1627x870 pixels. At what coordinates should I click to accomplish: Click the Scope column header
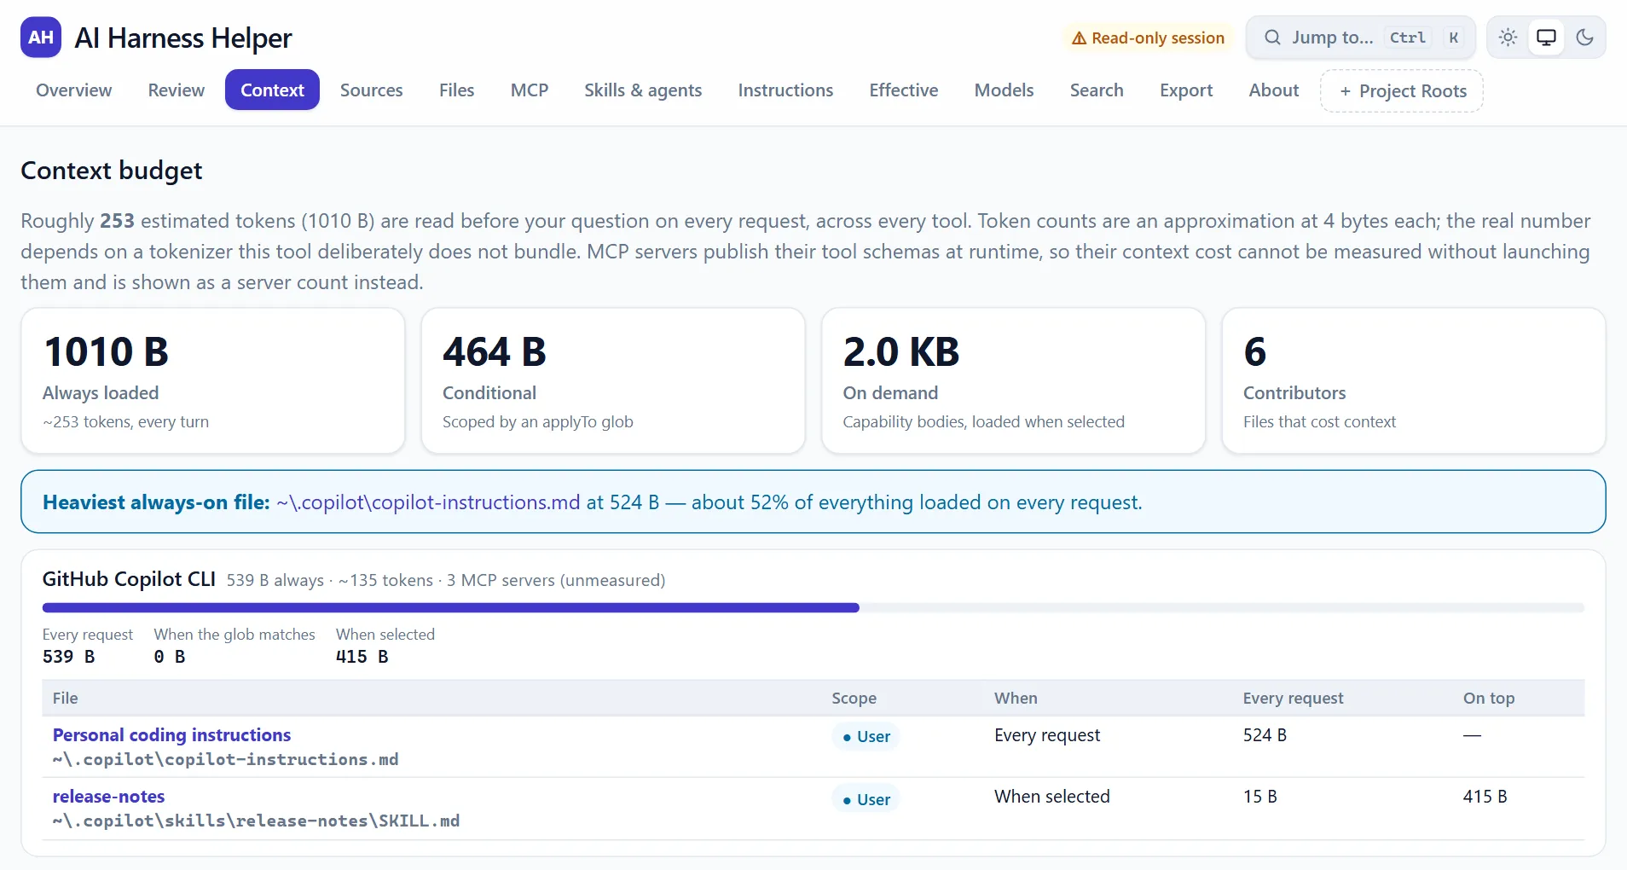pyautogui.click(x=854, y=698)
